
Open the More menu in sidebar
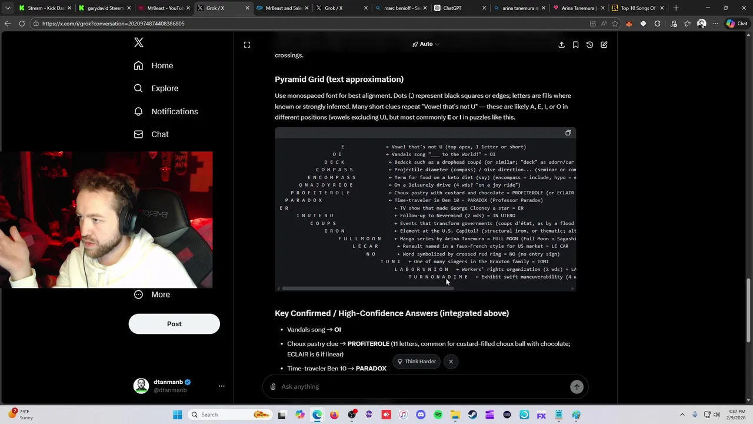coord(152,294)
